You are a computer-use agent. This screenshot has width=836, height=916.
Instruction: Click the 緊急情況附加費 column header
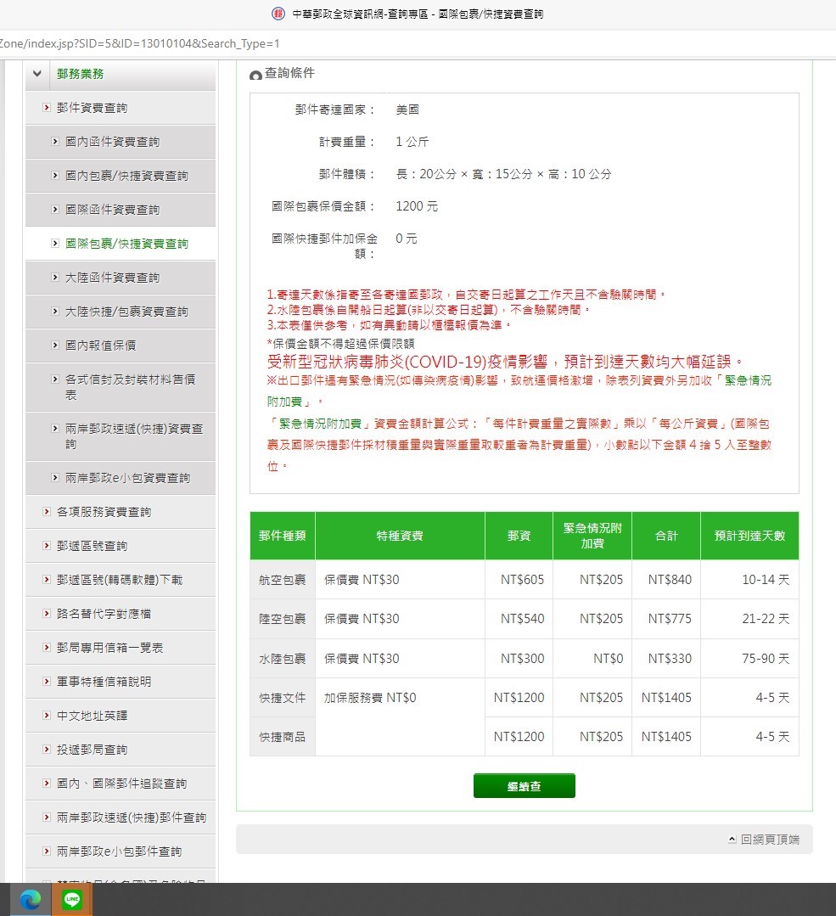coord(592,536)
